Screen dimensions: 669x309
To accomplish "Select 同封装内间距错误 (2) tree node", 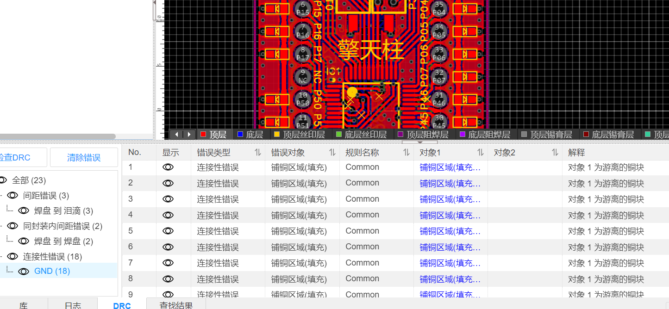I will (63, 226).
